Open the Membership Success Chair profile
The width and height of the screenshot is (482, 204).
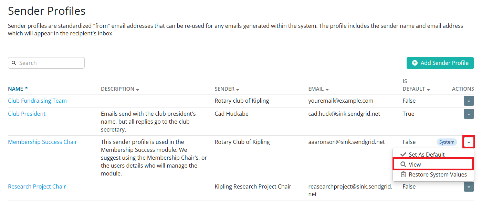coord(42,141)
